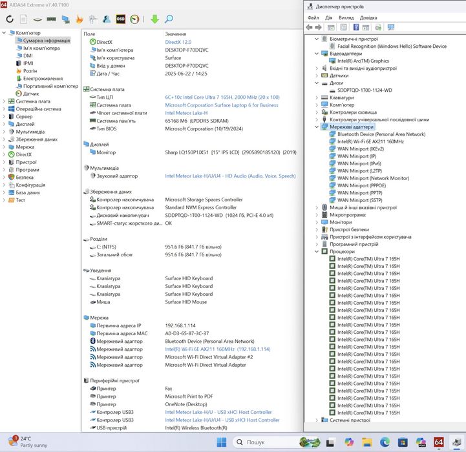
Task: Open Microsoft Corporation Surface Laptop 6 link
Action: pos(222,105)
